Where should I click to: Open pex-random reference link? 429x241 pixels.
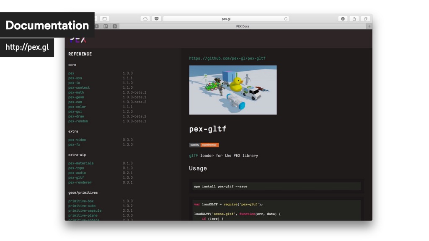pyautogui.click(x=78, y=121)
